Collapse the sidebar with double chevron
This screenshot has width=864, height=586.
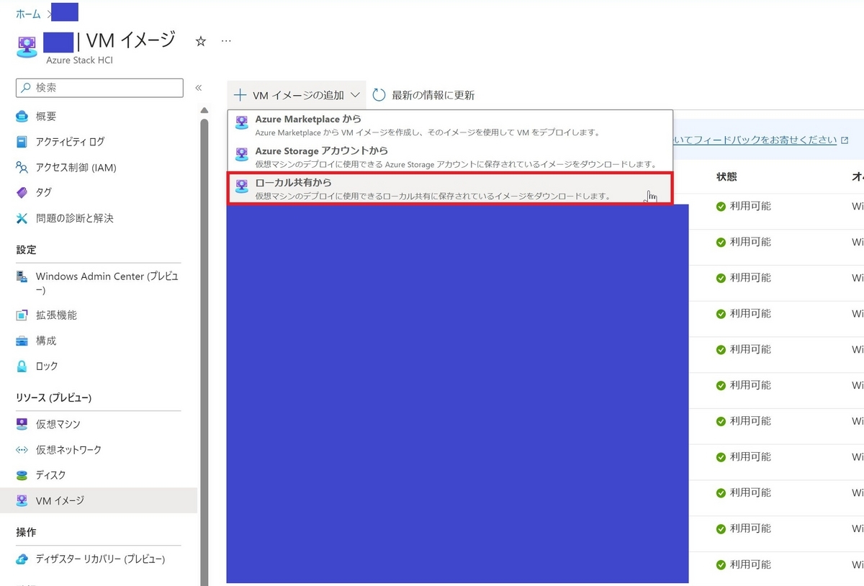[x=199, y=88]
